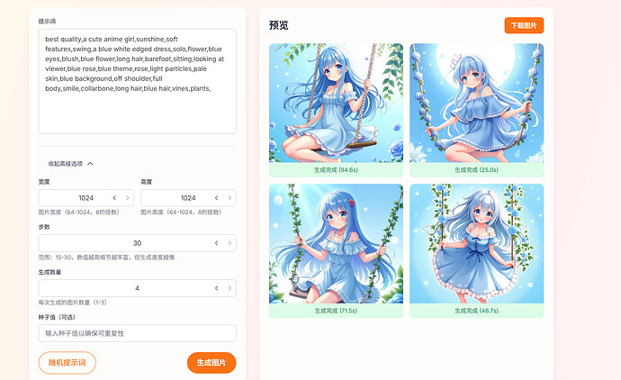Click the 下载图片 download button
Image resolution: width=621 pixels, height=380 pixels.
click(x=524, y=25)
